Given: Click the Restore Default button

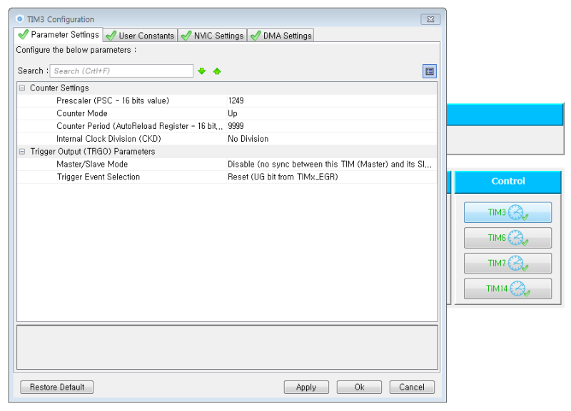Looking at the screenshot, I should point(57,387).
